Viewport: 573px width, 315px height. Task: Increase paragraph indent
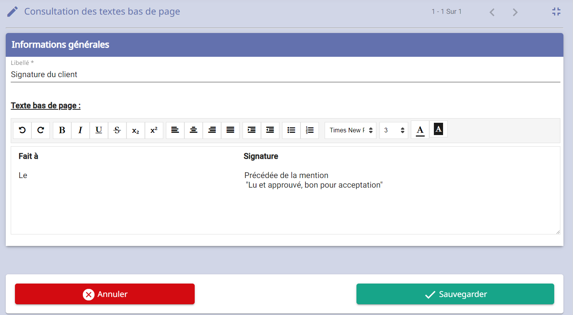point(252,130)
